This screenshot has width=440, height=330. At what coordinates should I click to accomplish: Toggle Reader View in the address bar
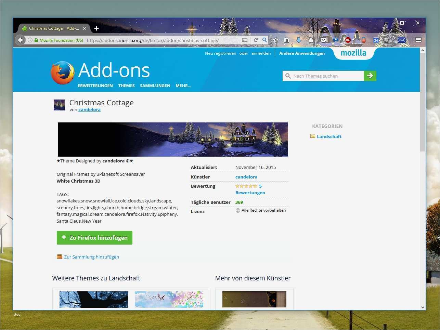coord(244,40)
